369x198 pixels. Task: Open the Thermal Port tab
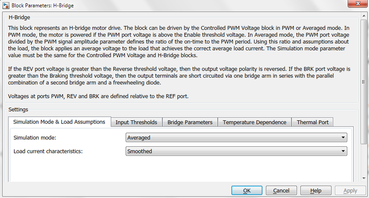tap(313, 122)
